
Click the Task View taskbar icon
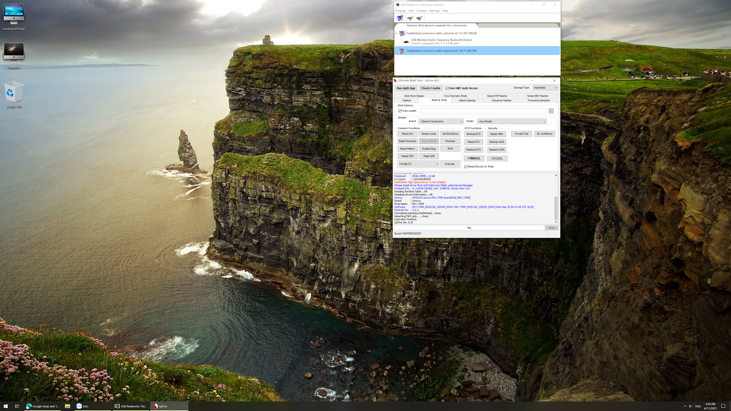(17, 406)
